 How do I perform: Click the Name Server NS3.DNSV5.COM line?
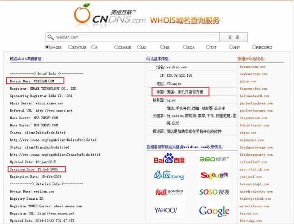(x=34, y=118)
